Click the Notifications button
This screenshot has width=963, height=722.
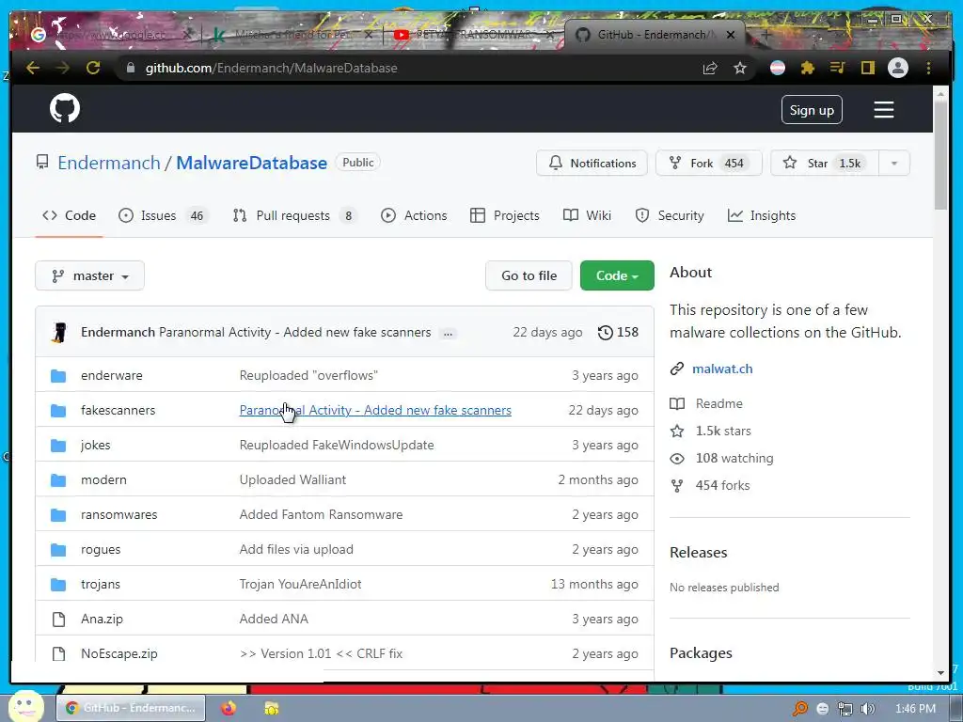(x=592, y=164)
